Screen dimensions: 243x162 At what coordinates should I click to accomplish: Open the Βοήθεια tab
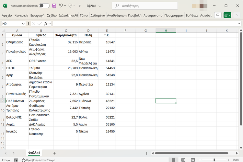click(192, 15)
